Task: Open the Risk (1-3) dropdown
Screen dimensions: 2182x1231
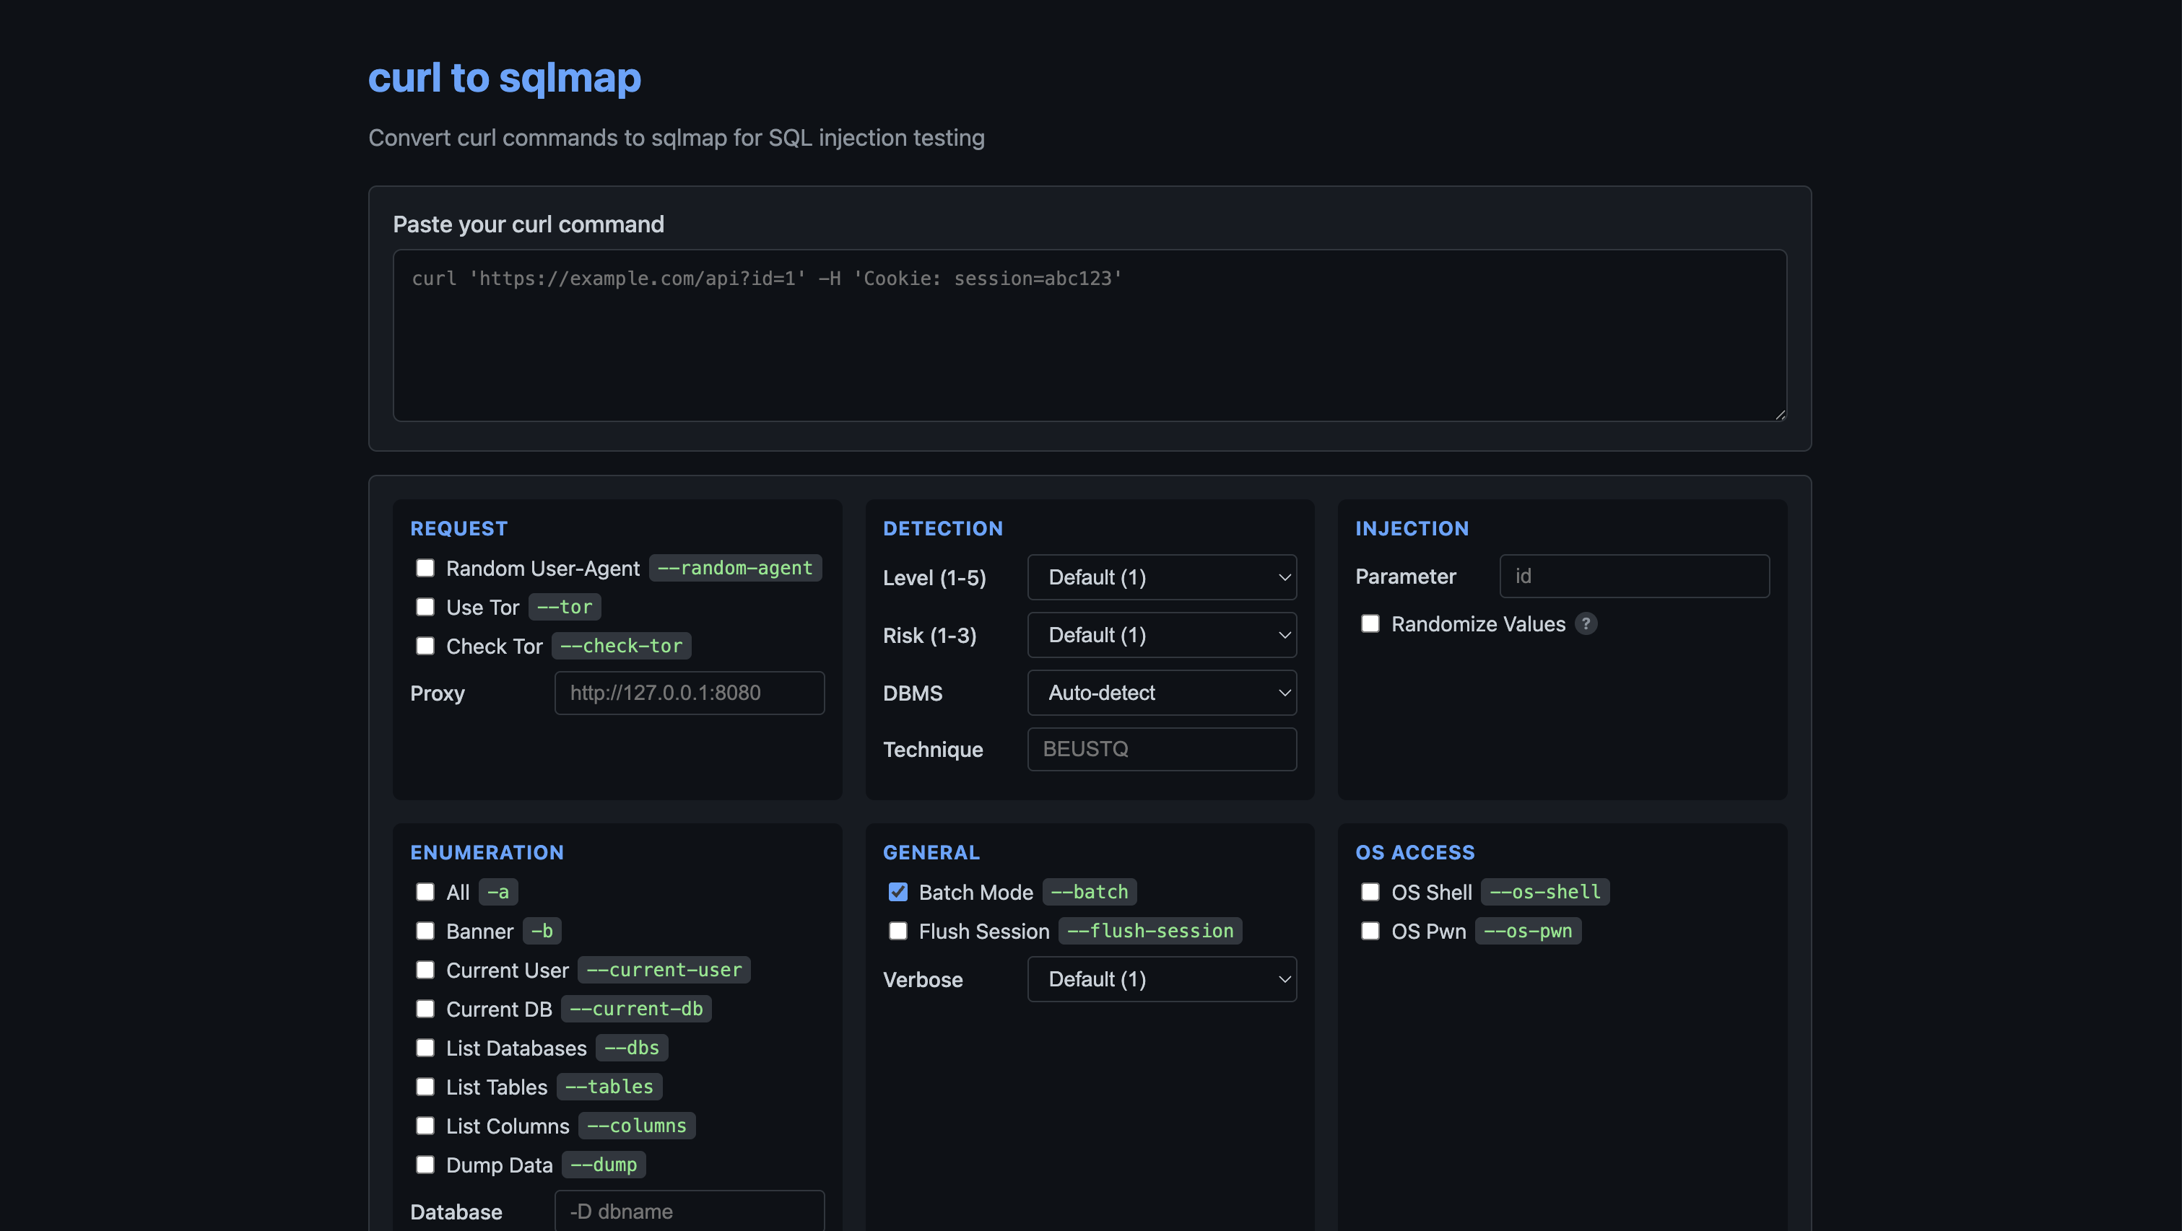Action: [1161, 635]
